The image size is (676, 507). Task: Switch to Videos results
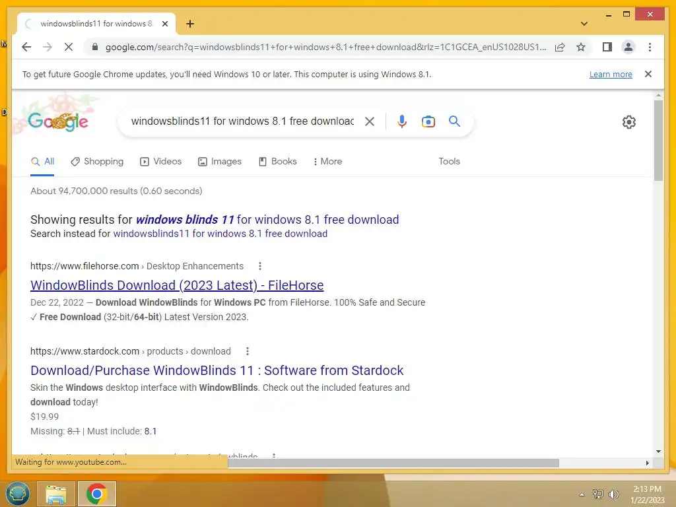tap(161, 162)
